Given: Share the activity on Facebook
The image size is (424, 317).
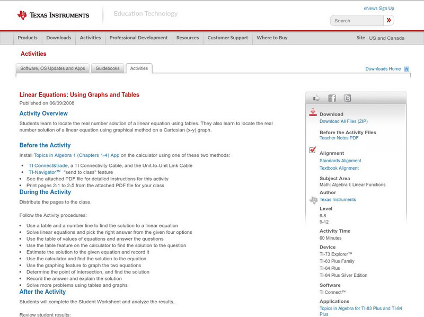Looking at the screenshot, I should (x=332, y=98).
